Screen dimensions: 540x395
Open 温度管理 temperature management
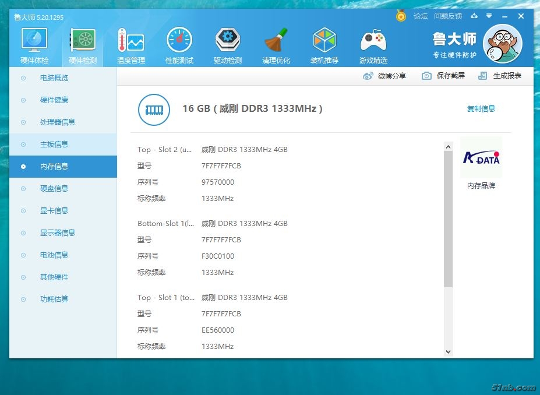pyautogui.click(x=131, y=46)
